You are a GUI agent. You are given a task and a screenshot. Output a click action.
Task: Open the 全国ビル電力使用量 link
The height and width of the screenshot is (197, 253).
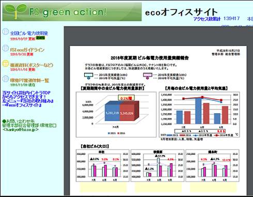(x=29, y=33)
